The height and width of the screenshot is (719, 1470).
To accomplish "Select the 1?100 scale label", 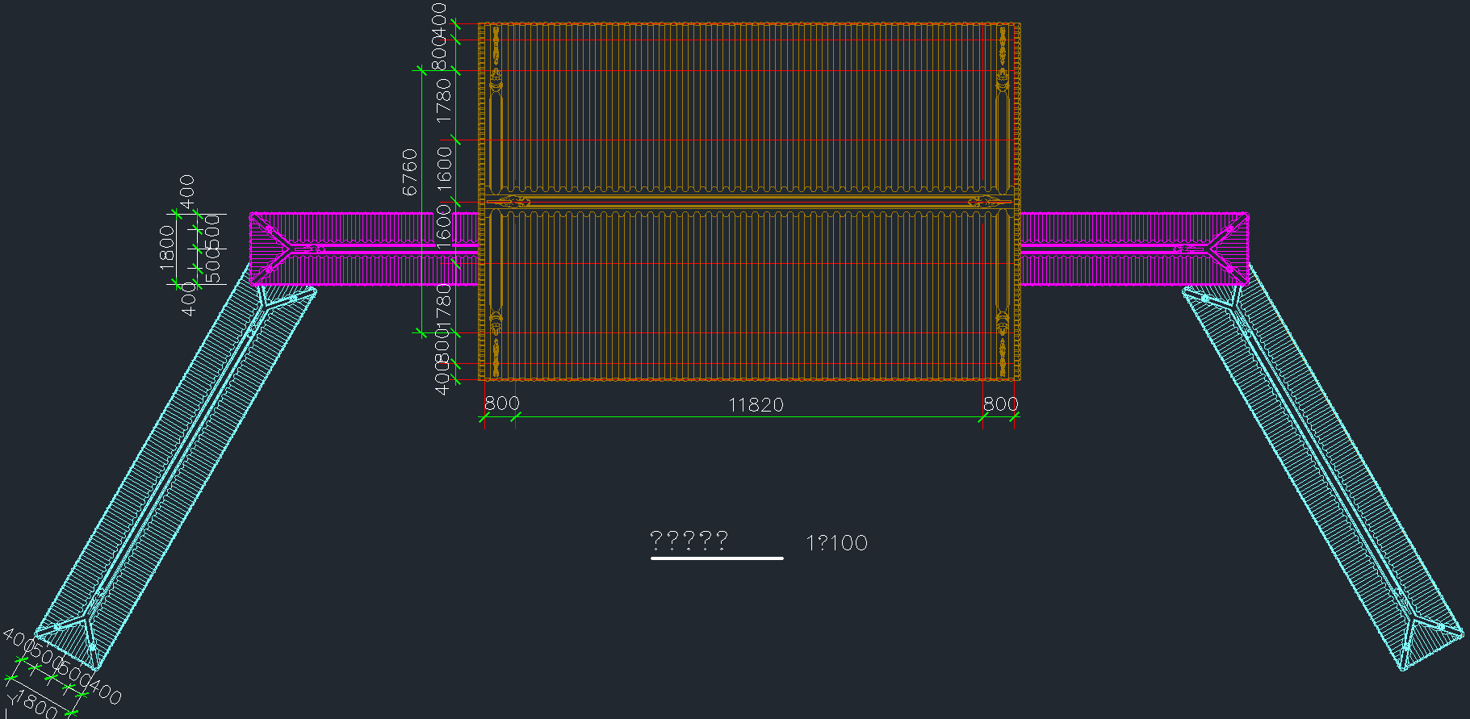I will tap(836, 543).
